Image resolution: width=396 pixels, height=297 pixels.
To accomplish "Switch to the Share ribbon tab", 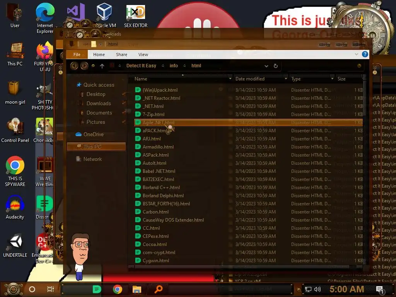I will (x=121, y=55).
